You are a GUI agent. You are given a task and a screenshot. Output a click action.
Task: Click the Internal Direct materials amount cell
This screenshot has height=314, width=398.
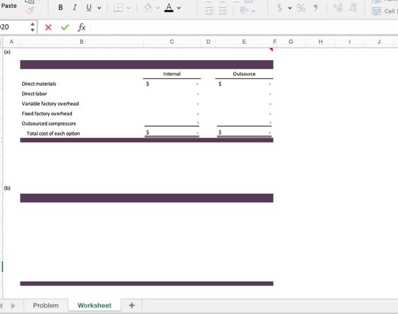172,84
